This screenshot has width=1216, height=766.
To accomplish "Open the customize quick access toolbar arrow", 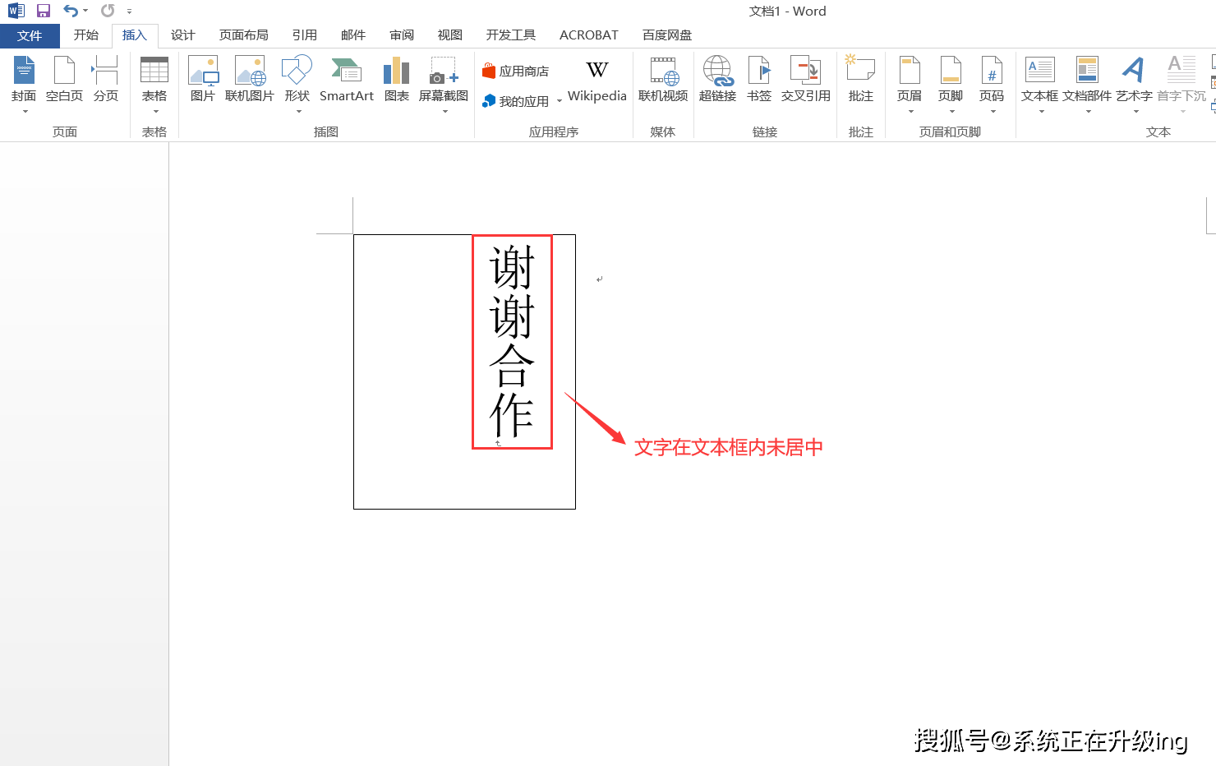I will pyautogui.click(x=129, y=12).
